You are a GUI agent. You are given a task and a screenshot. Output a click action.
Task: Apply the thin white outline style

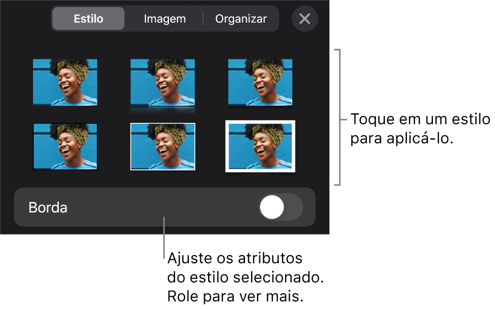(x=162, y=147)
